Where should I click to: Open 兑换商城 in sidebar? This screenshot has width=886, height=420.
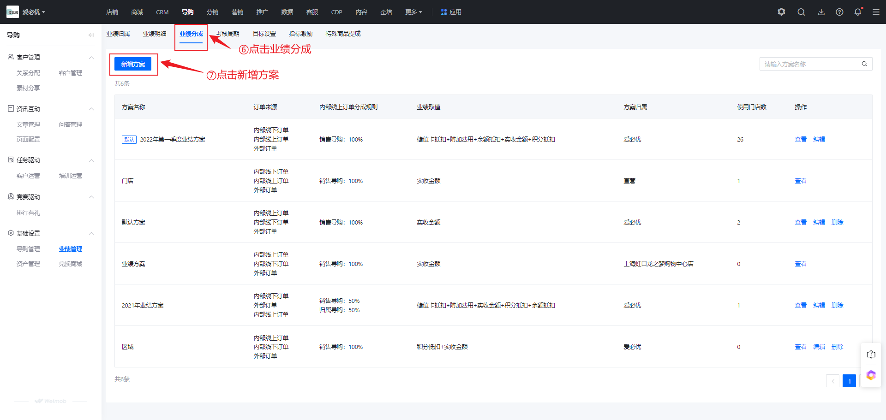pyautogui.click(x=71, y=264)
